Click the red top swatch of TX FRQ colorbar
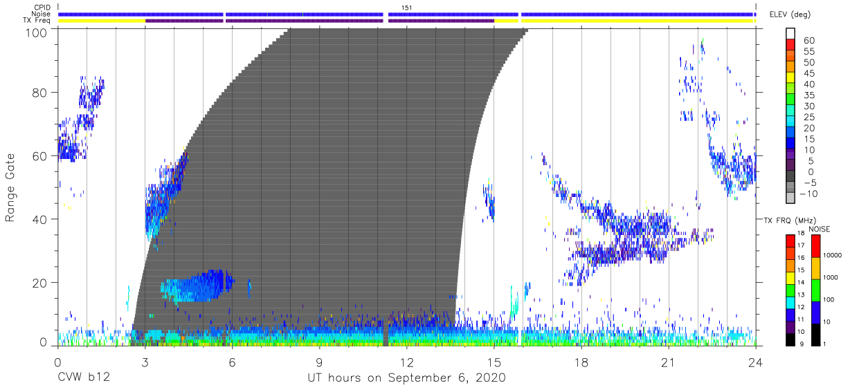Viewport: 850px width, 392px height. pos(790,241)
